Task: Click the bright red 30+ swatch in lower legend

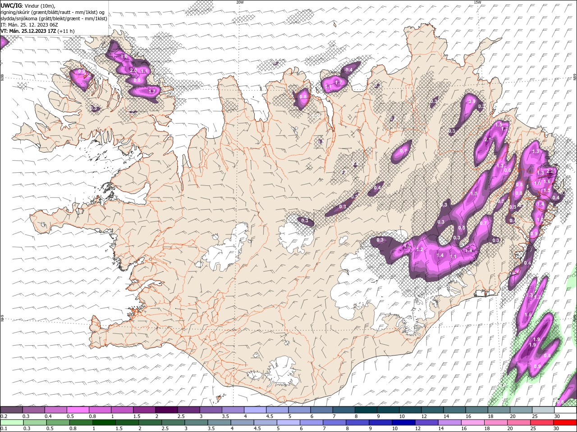Action: 564,423
